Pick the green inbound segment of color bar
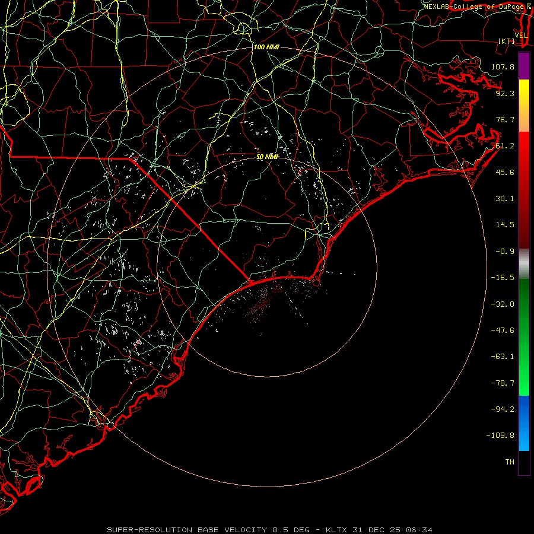Image resolution: width=534 pixels, height=534 pixels. 524,337
